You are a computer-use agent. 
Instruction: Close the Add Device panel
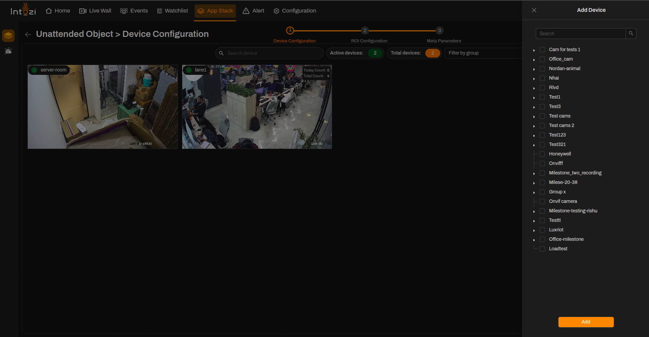[534, 10]
